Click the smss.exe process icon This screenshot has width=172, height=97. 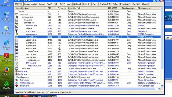17,14
